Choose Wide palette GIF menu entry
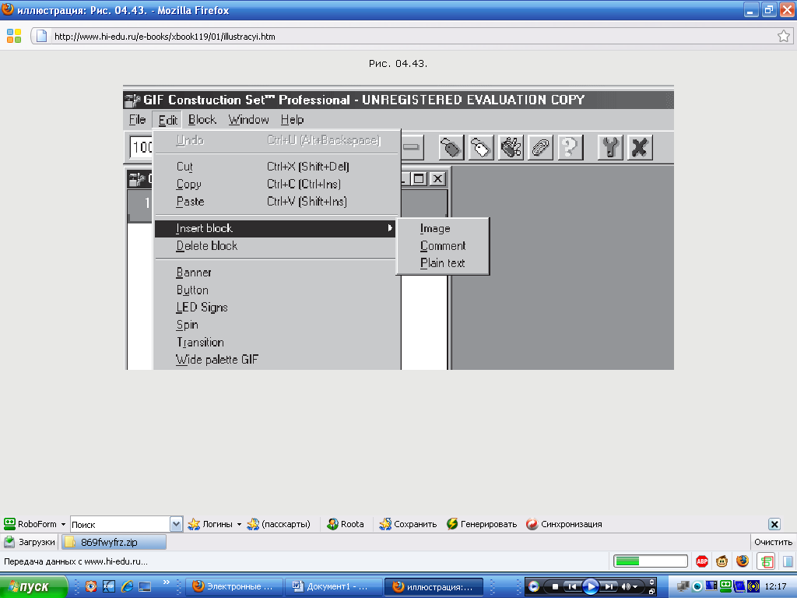 pyautogui.click(x=275, y=360)
